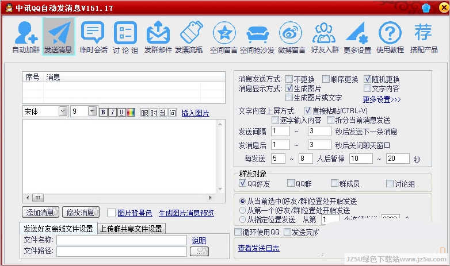Enable 循环使用QQ checkbox

pyautogui.click(x=238, y=232)
